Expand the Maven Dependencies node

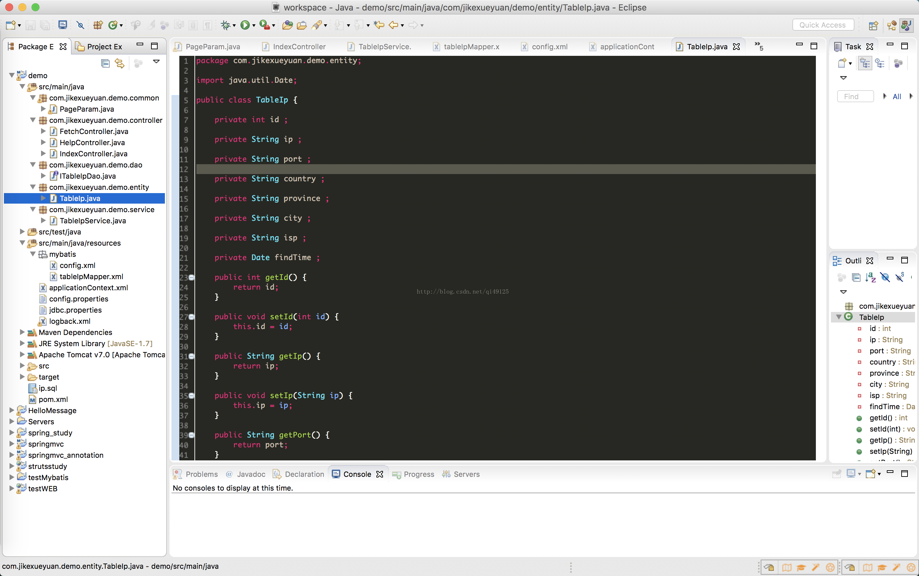click(x=22, y=332)
